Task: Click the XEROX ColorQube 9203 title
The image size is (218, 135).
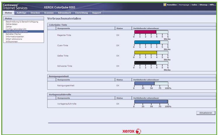Action: coord(59,7)
